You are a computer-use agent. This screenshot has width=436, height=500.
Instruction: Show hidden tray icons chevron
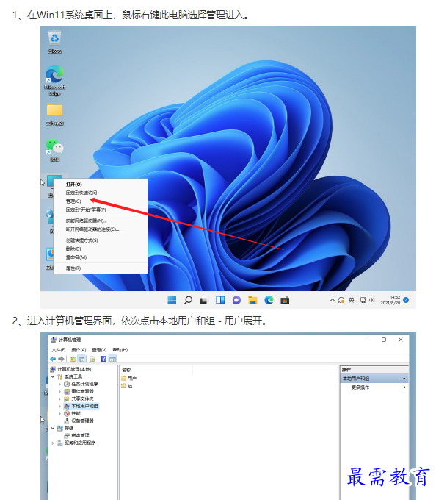point(333,300)
